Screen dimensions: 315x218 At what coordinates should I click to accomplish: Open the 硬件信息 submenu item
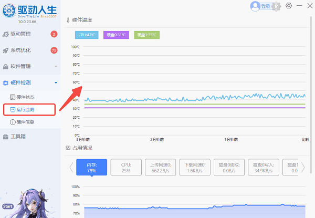point(25,122)
